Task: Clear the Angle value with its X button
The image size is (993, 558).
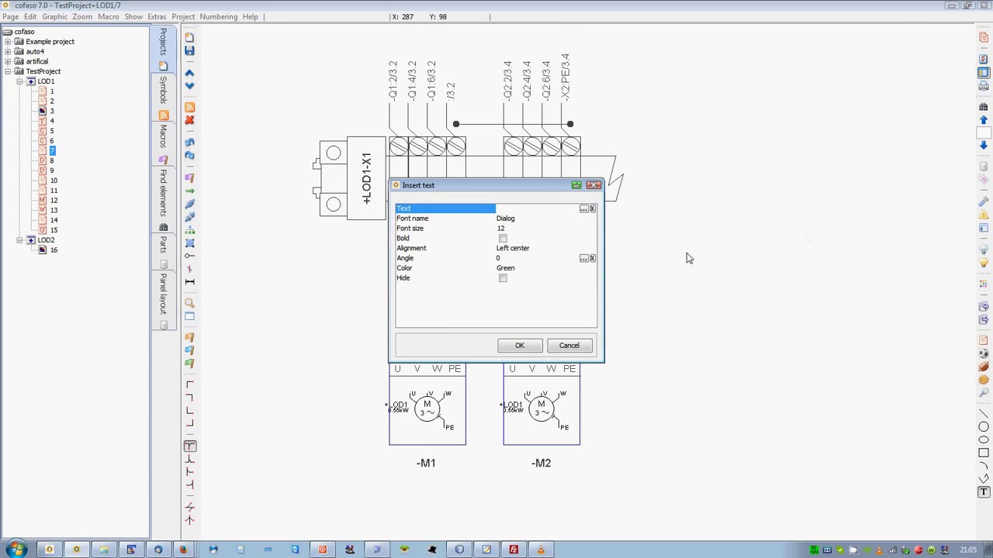Action: tap(593, 258)
